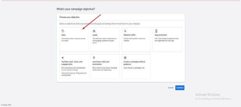The height and width of the screenshot is (107, 241).
Task: Click the Local store visits pin icon
Action: click(x=94, y=58)
